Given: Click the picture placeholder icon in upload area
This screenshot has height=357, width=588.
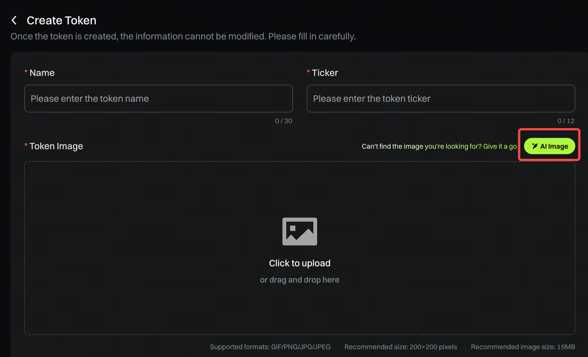Looking at the screenshot, I should pyautogui.click(x=300, y=231).
